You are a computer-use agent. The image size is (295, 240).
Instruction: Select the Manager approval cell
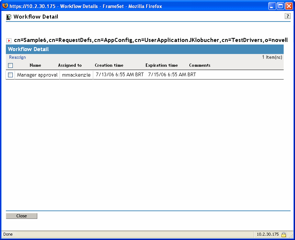pos(37,75)
